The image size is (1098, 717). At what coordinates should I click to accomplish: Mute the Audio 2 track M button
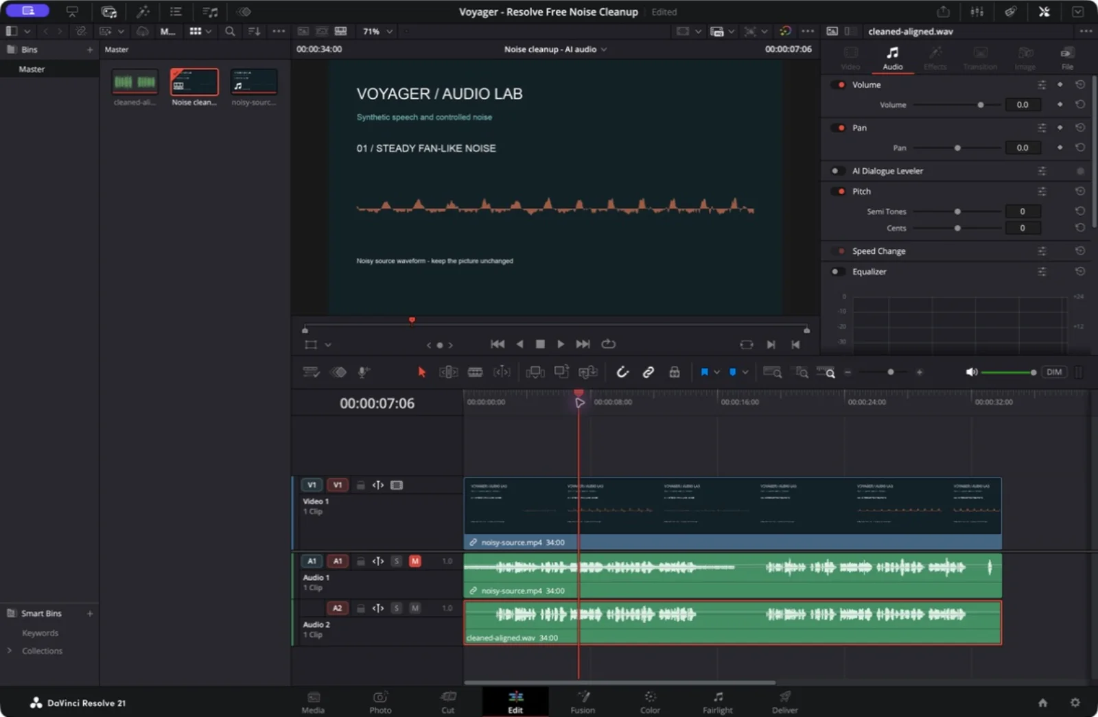click(414, 608)
